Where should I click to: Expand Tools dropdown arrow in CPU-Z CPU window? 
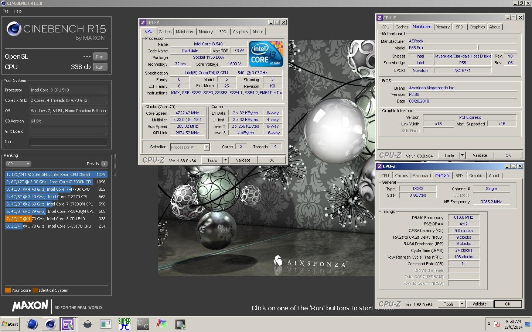[x=225, y=160]
